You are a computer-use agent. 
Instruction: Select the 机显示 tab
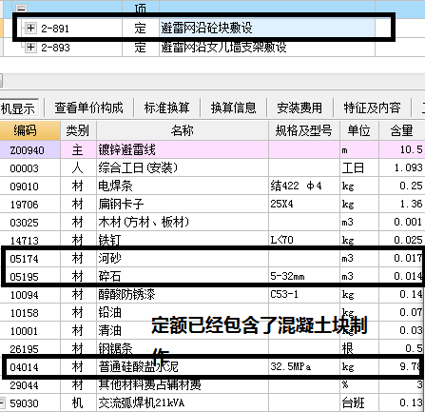[18, 108]
